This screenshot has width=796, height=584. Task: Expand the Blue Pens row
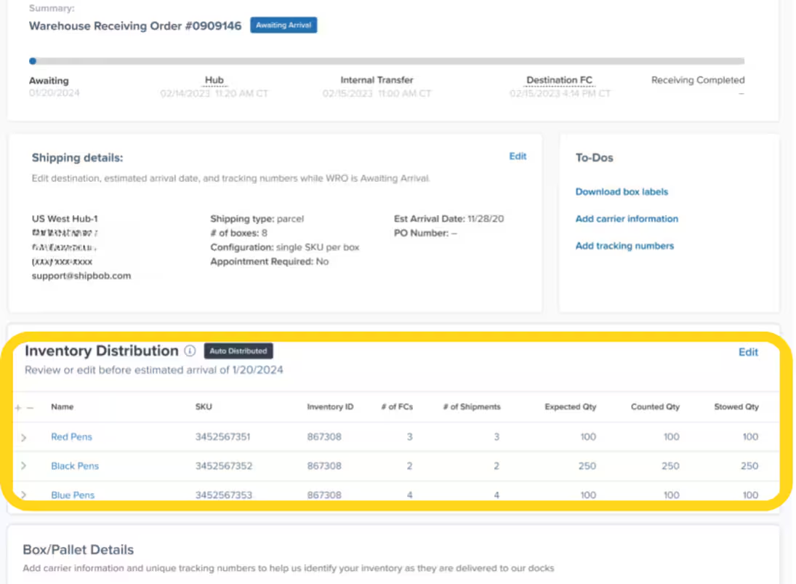(23, 495)
